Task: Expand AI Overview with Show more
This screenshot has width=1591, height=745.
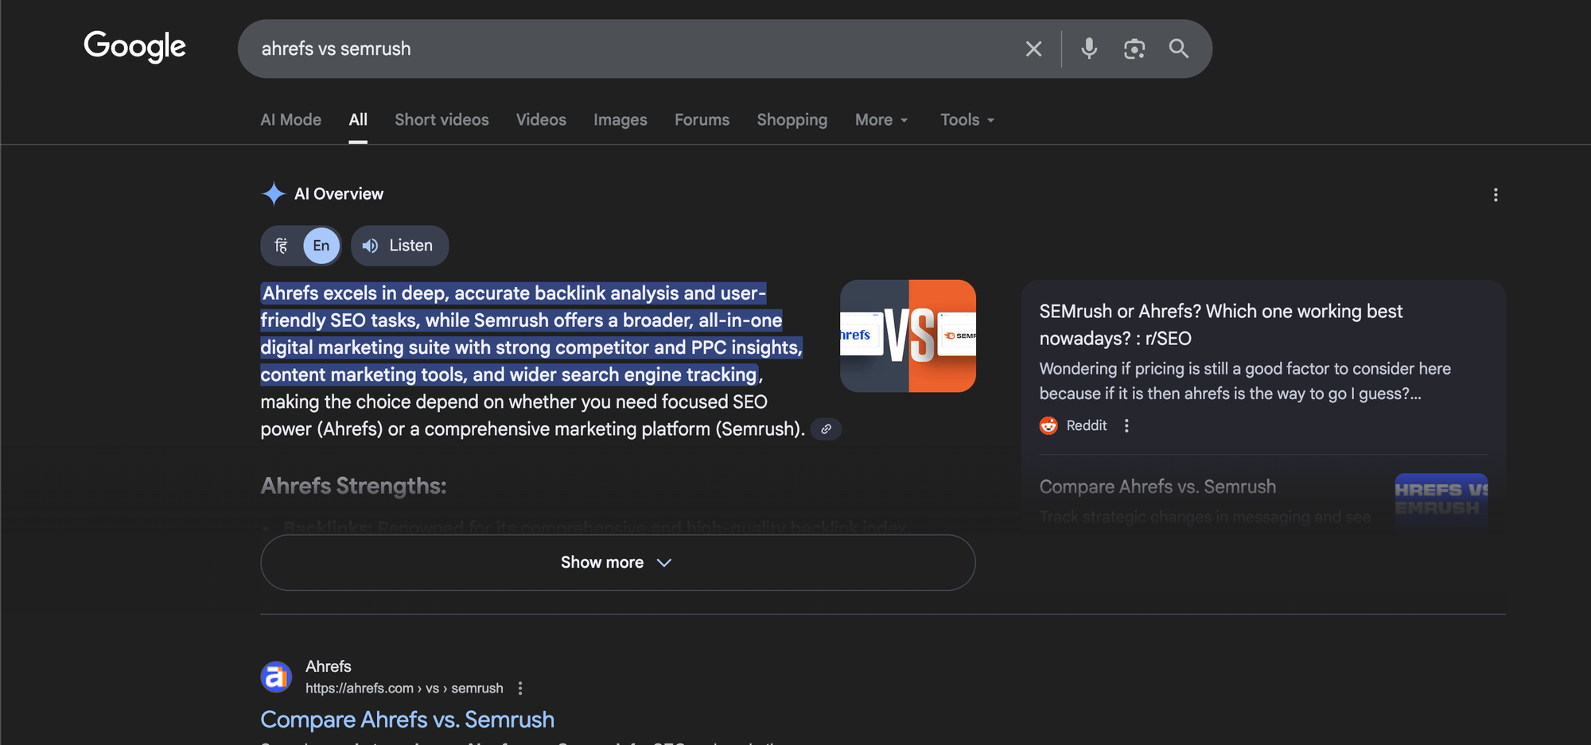Action: click(x=617, y=562)
